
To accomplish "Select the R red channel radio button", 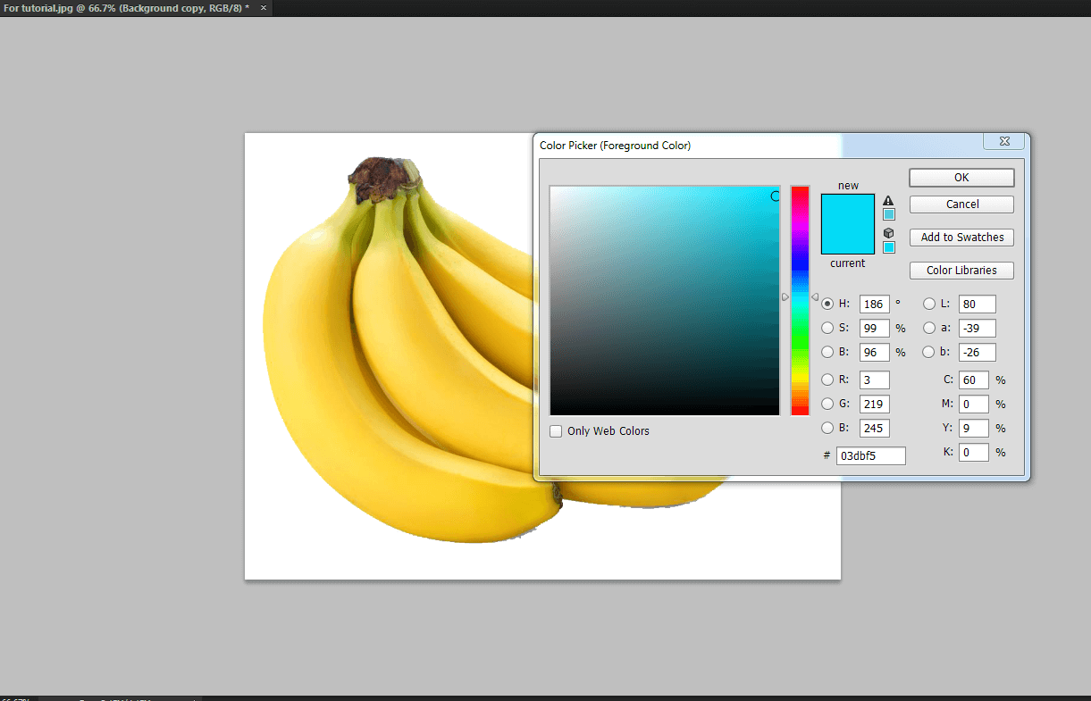I will (x=828, y=380).
